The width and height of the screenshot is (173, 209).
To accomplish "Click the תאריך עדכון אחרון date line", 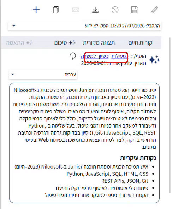I will click(x=114, y=63).
